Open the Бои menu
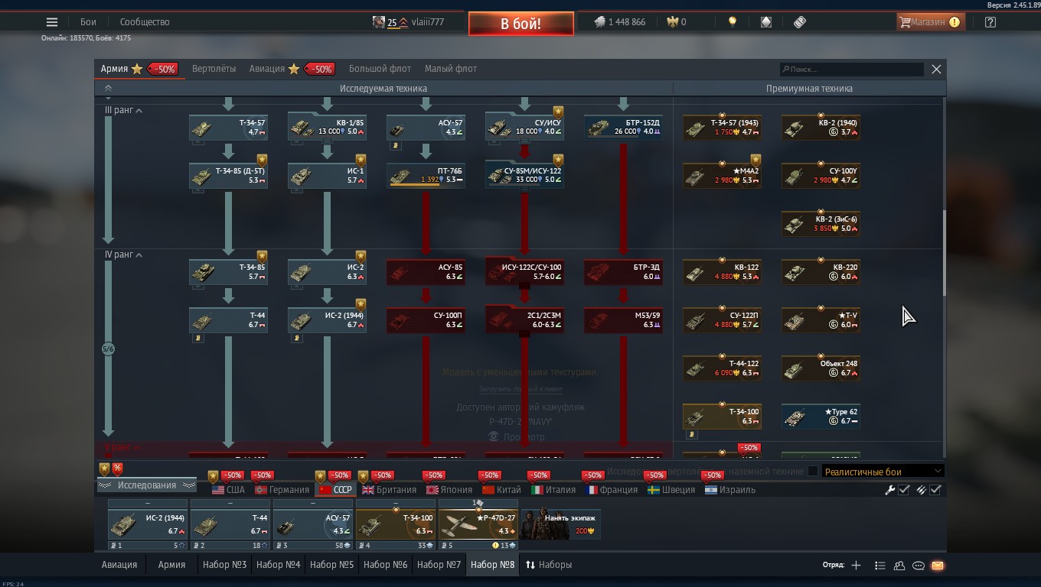The height and width of the screenshot is (587, 1041). coord(89,22)
